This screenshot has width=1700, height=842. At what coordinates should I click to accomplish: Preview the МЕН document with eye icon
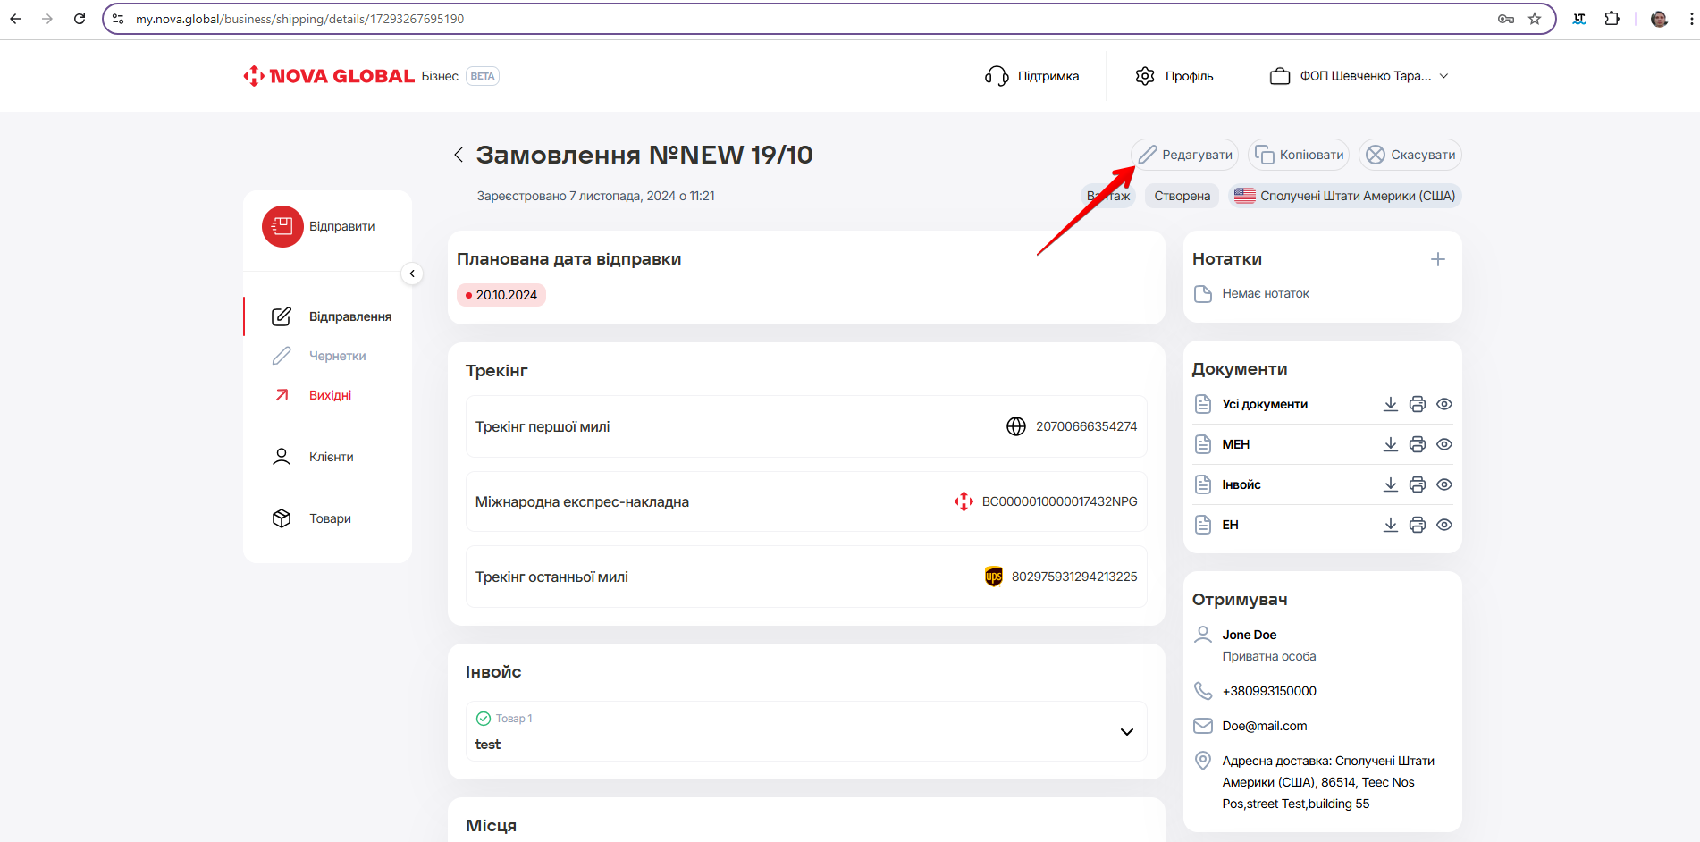tap(1443, 444)
